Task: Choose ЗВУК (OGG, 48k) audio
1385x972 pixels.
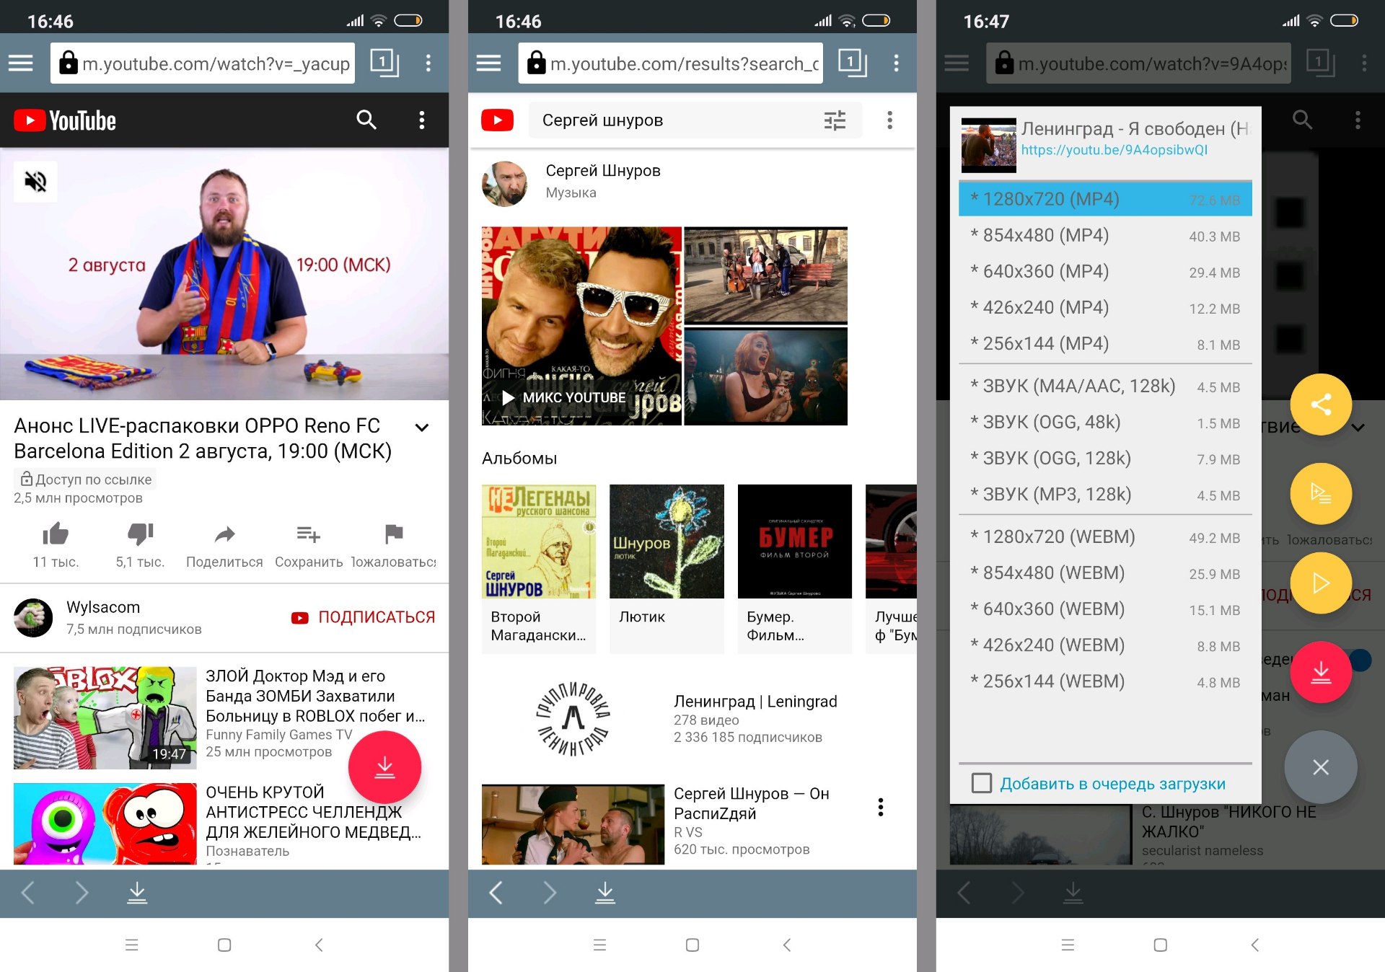Action: (x=1105, y=422)
